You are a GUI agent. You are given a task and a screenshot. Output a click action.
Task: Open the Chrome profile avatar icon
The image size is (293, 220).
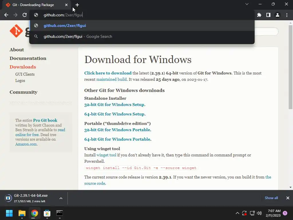coord(278,15)
